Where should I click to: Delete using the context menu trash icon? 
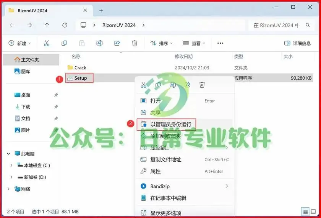[202, 85]
